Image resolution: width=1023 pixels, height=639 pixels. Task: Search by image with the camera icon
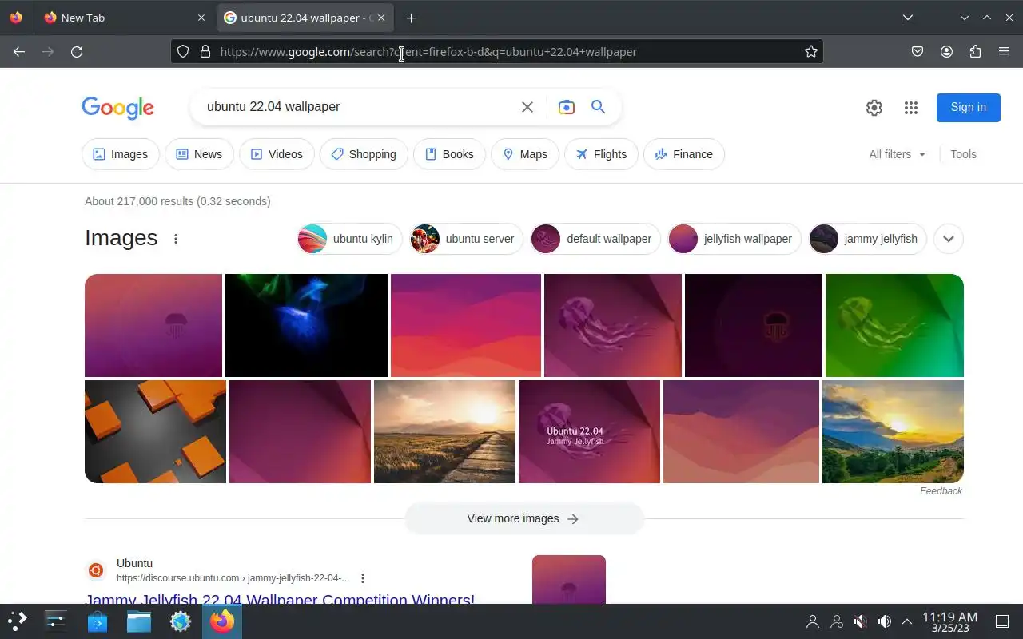pos(567,107)
